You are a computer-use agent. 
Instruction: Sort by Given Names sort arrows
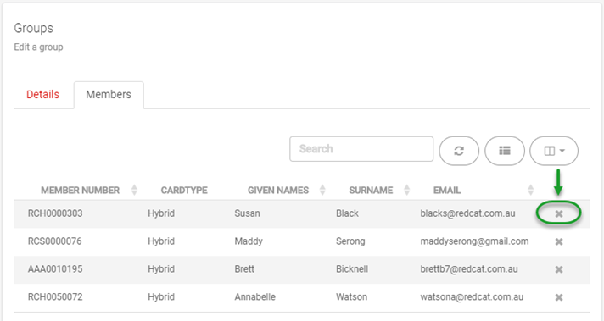(x=322, y=190)
